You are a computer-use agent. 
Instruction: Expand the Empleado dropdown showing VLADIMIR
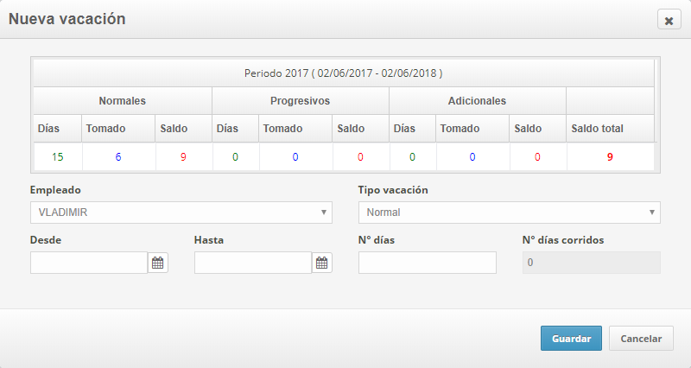pyautogui.click(x=181, y=213)
